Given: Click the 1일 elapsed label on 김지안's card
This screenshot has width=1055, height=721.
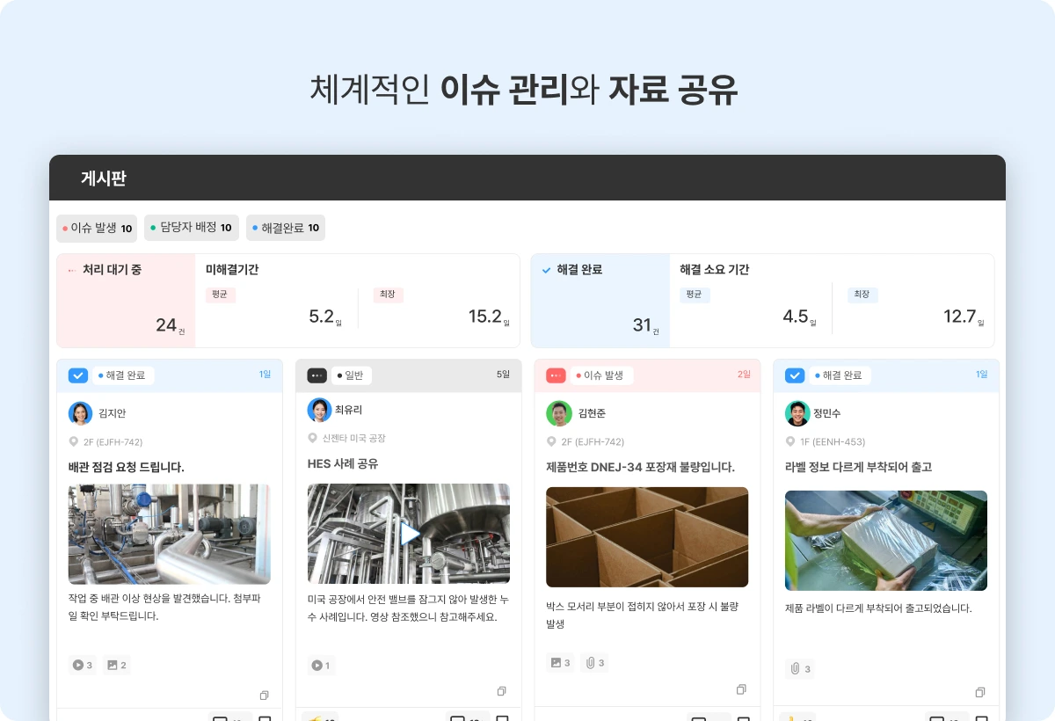Looking at the screenshot, I should (x=266, y=375).
